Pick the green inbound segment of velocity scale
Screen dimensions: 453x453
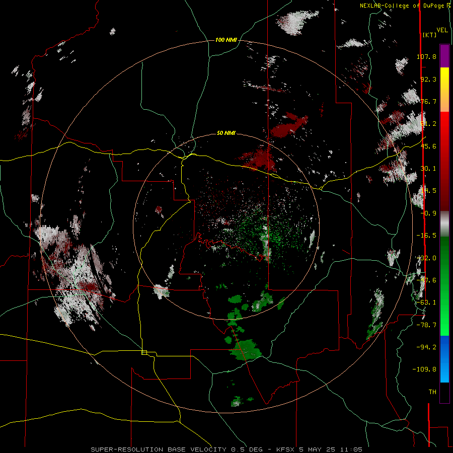tap(444, 286)
